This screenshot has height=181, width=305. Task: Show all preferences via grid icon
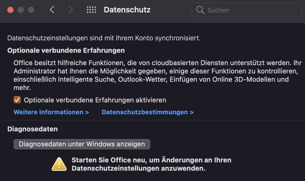click(x=91, y=10)
